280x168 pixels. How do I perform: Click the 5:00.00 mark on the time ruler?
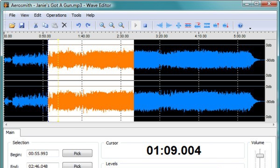pyautogui.click(x=239, y=36)
